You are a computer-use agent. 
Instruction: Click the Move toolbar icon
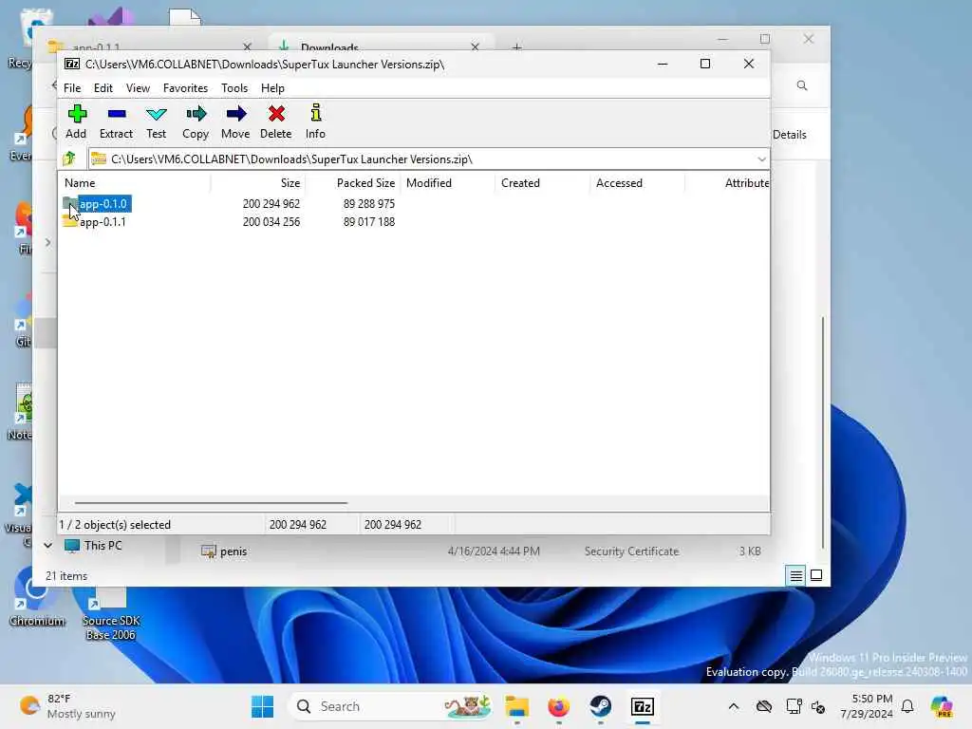[235, 121]
